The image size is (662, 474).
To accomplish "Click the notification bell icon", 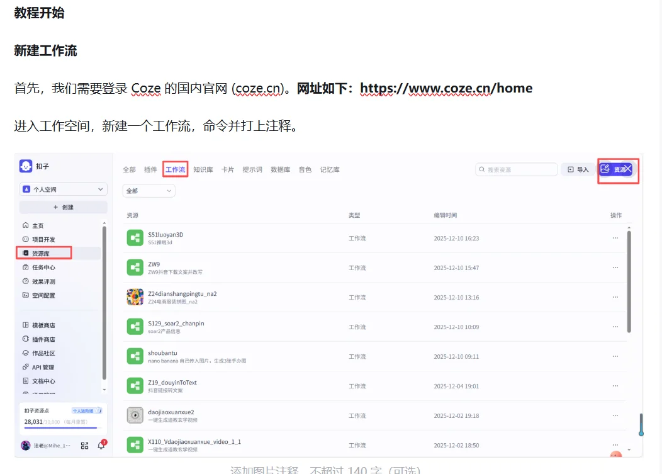I will 101,445.
